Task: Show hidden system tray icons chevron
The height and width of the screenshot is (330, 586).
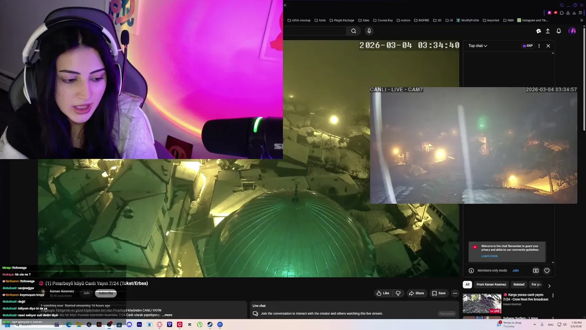Action: click(534, 324)
